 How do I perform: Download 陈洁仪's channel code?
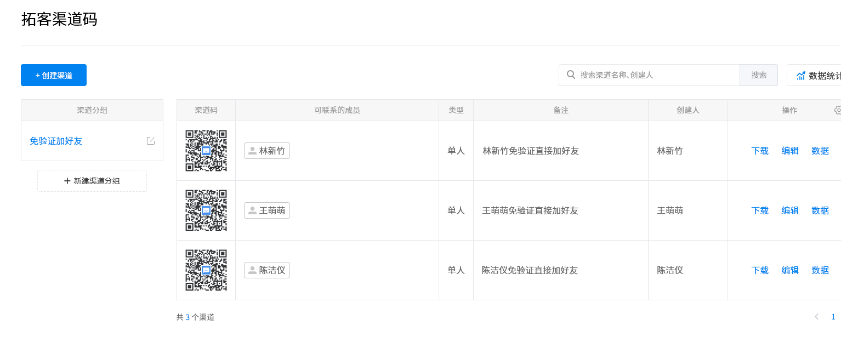760,270
